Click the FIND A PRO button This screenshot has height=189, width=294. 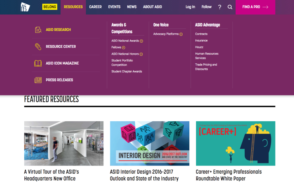coord(255,7)
